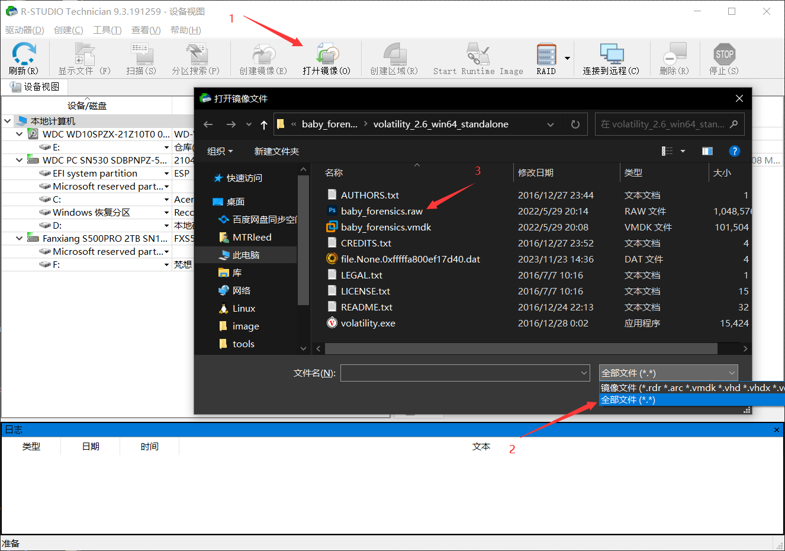The height and width of the screenshot is (551, 785).
Task: Collapse the WDC PC SN530 drive node
Action: [x=20, y=160]
